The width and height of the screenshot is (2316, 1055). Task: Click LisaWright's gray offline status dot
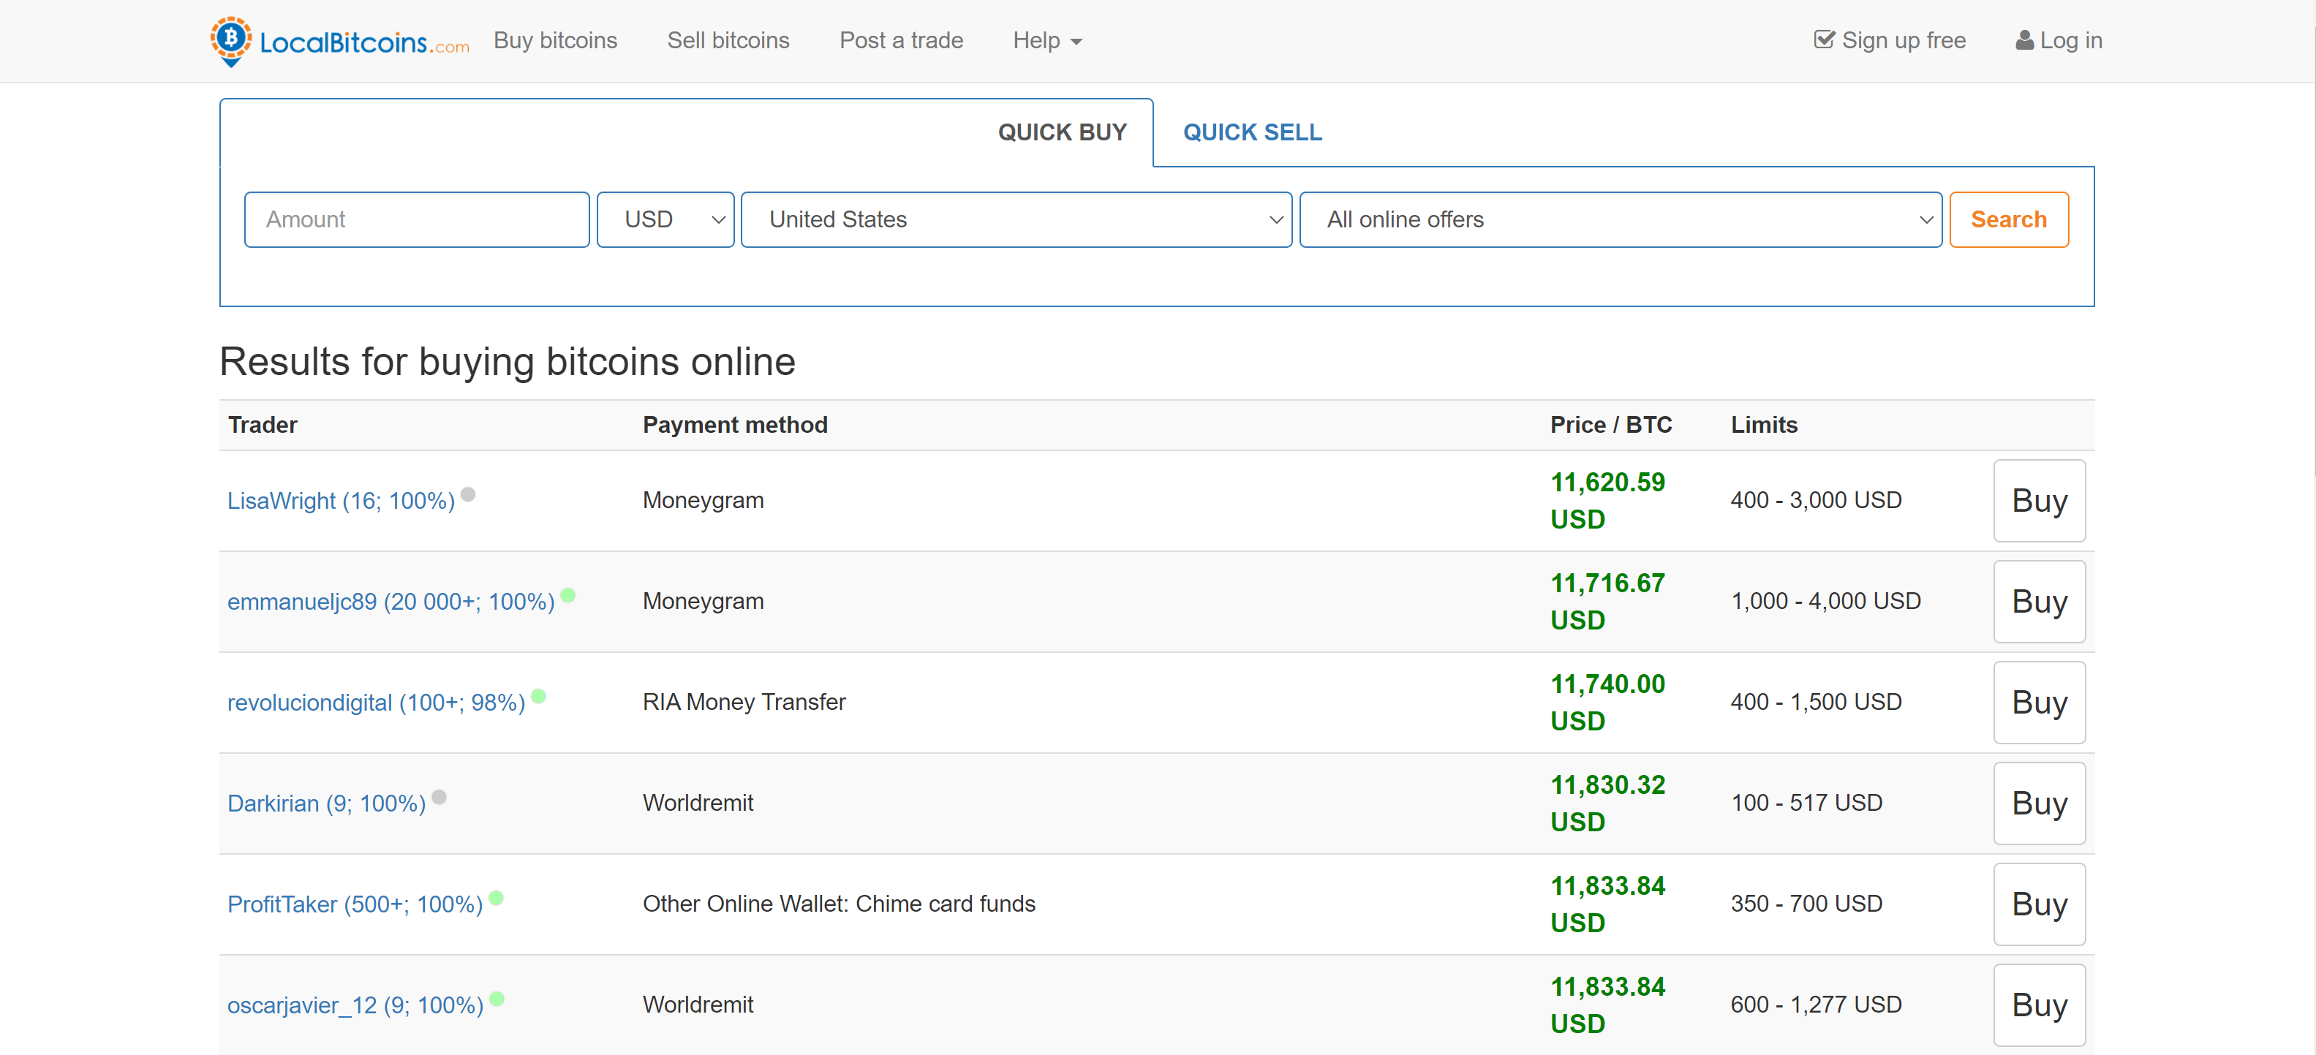[x=467, y=494]
